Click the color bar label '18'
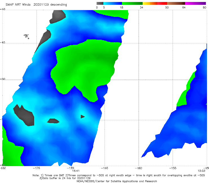The image size is (209, 183). pyautogui.click(x=121, y=7)
